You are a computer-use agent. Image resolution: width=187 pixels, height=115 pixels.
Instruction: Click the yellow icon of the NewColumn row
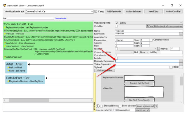[x=5, y=43]
